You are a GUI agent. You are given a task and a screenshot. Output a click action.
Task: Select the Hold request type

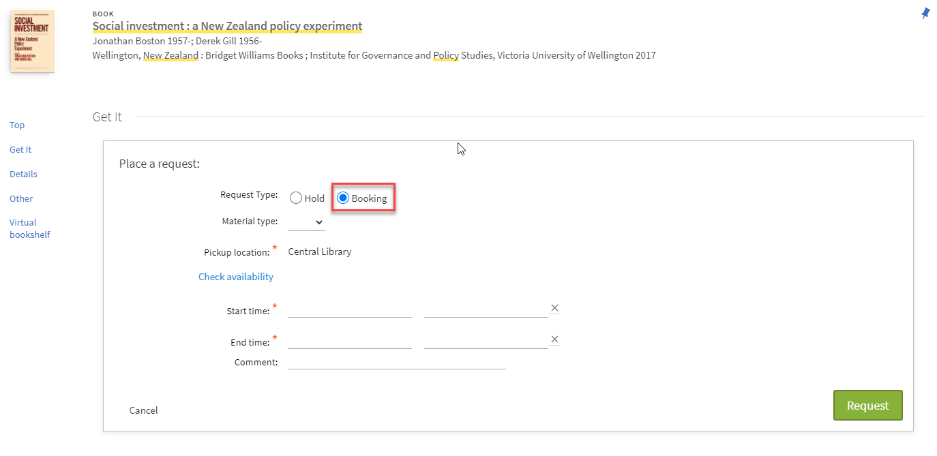coord(296,198)
